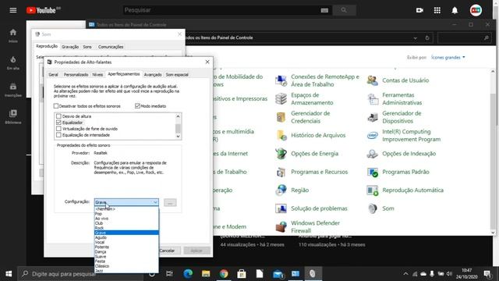Image resolution: width=499 pixels, height=281 pixels.
Task: Expand Control Panel address bar dropdown
Action: click(416, 38)
